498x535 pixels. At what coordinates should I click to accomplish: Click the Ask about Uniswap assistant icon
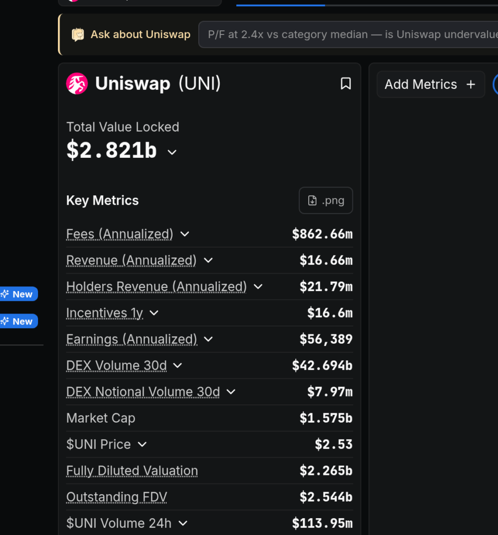coord(78,34)
